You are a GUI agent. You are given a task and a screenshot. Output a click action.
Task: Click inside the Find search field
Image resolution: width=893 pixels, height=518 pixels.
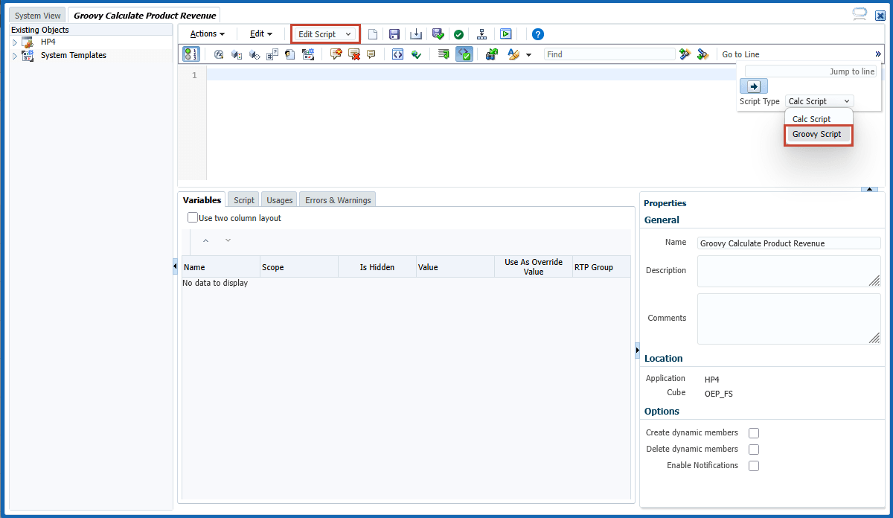(x=609, y=54)
